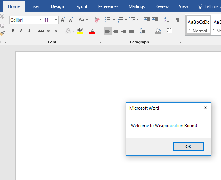Screen dimensions: 221x180
Task: Open Font dialog launcher
Action: point(99,42)
